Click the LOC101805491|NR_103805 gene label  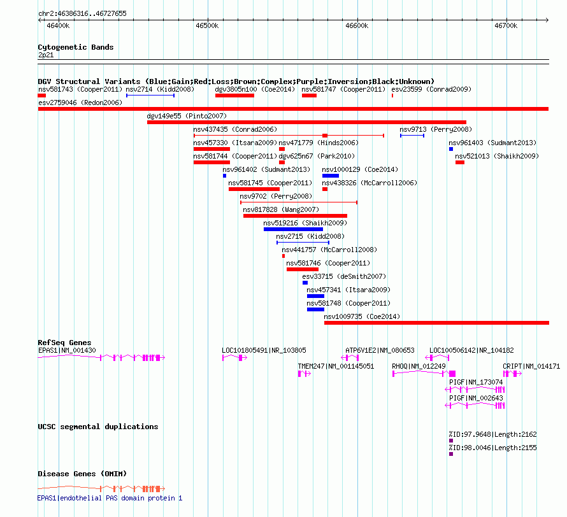[264, 350]
